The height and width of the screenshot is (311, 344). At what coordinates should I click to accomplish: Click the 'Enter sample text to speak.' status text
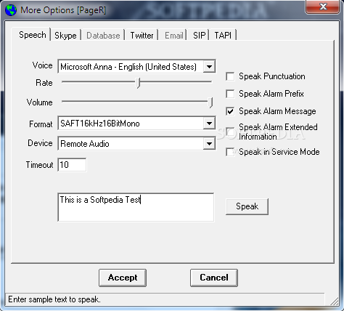click(54, 299)
